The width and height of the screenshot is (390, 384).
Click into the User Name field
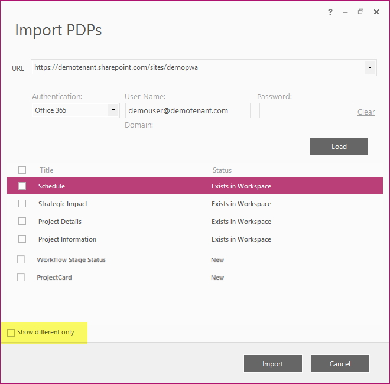[x=188, y=110]
